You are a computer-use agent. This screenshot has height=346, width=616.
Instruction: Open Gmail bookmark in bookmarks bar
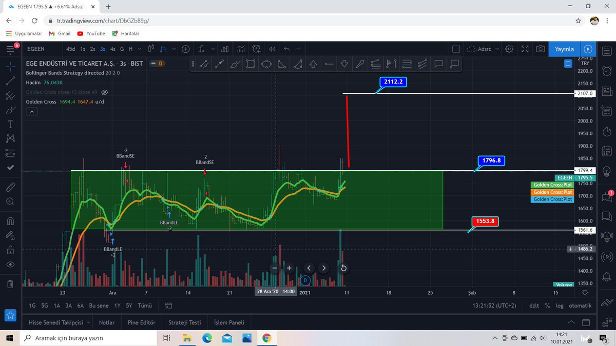(x=60, y=33)
